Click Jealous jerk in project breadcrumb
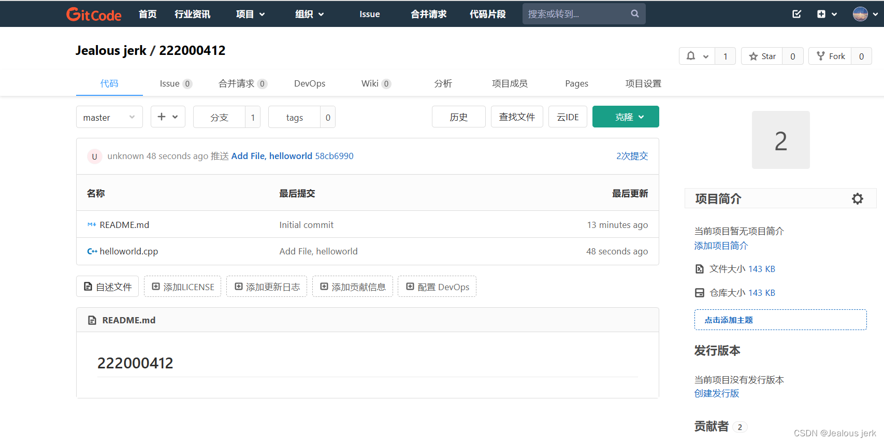Viewport: 884px width, 443px height. click(x=111, y=50)
